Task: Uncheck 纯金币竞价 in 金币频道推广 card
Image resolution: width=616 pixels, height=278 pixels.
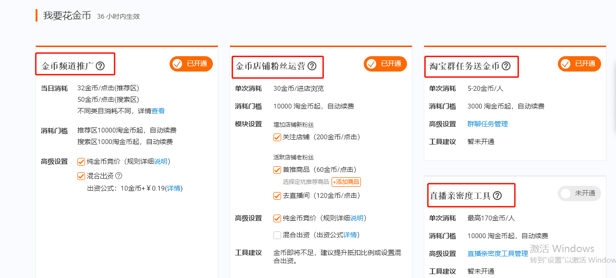Action: coord(81,162)
